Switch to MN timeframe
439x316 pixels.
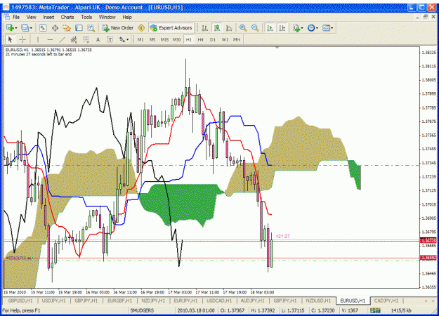[237, 40]
